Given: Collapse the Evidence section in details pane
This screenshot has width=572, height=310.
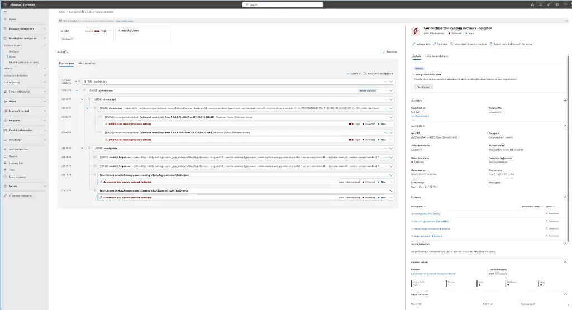Looking at the screenshot, I should pyautogui.click(x=565, y=197).
